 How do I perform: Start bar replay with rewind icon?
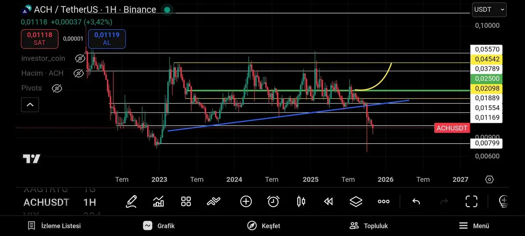tap(328, 201)
